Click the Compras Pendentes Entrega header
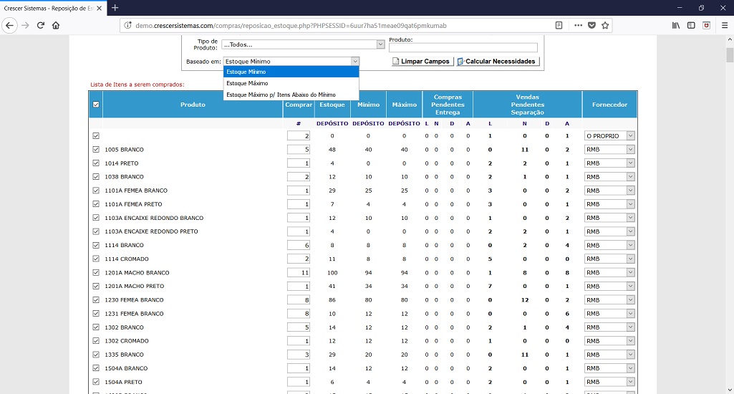Screen dimensions: 734x394 point(448,105)
